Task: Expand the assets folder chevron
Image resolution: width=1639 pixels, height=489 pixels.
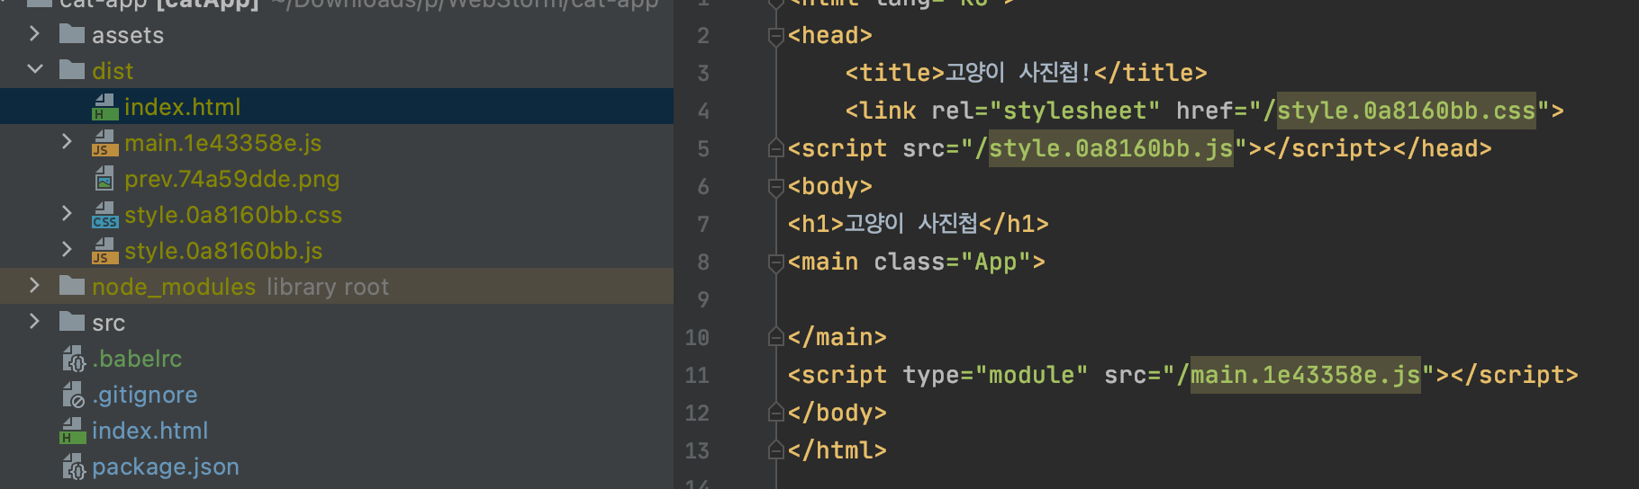Action: [34, 34]
